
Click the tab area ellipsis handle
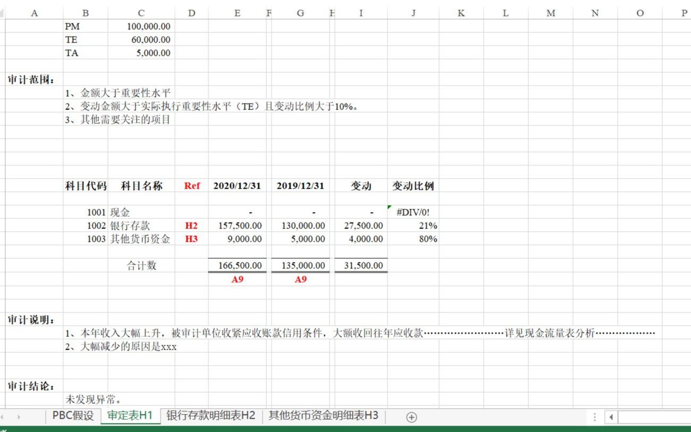tap(594, 417)
